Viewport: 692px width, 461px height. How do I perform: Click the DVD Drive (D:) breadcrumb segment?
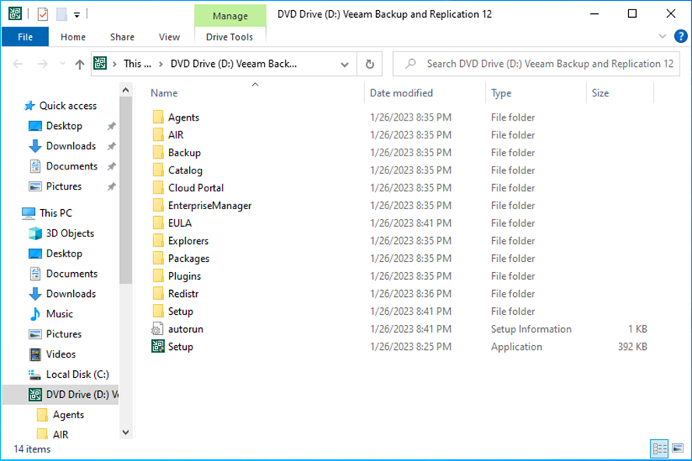coord(234,64)
